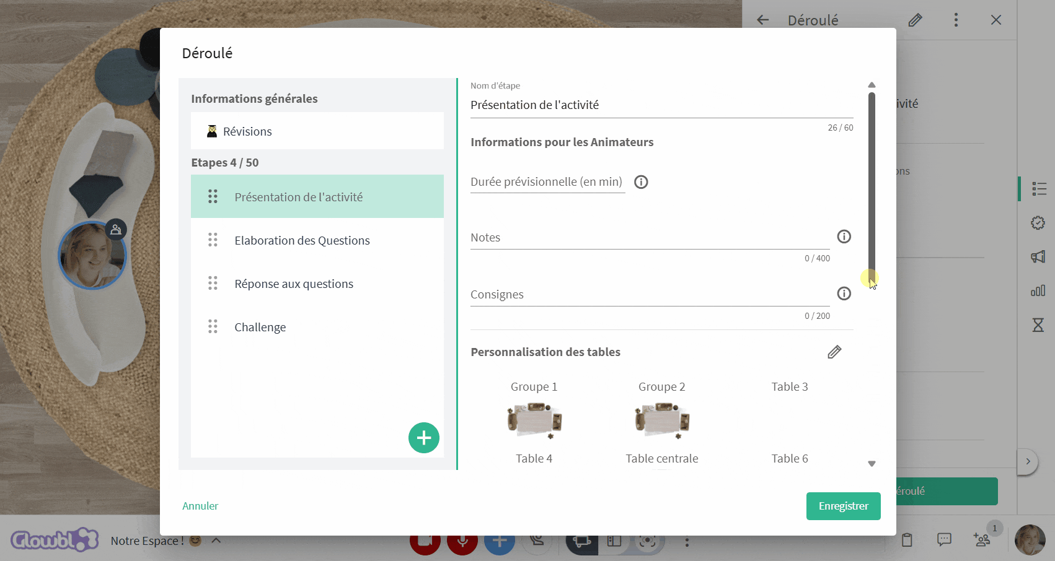Click the scrollbar down arrow in the dialog
The height and width of the screenshot is (561, 1055).
[x=872, y=463]
